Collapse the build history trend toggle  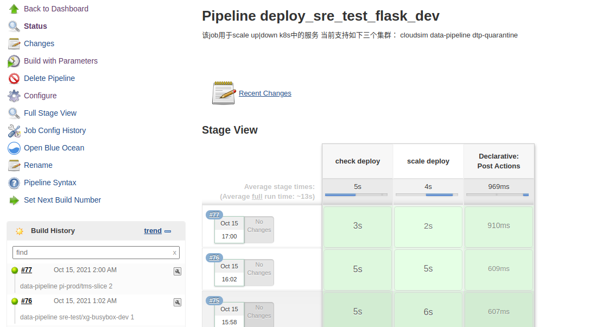click(168, 231)
